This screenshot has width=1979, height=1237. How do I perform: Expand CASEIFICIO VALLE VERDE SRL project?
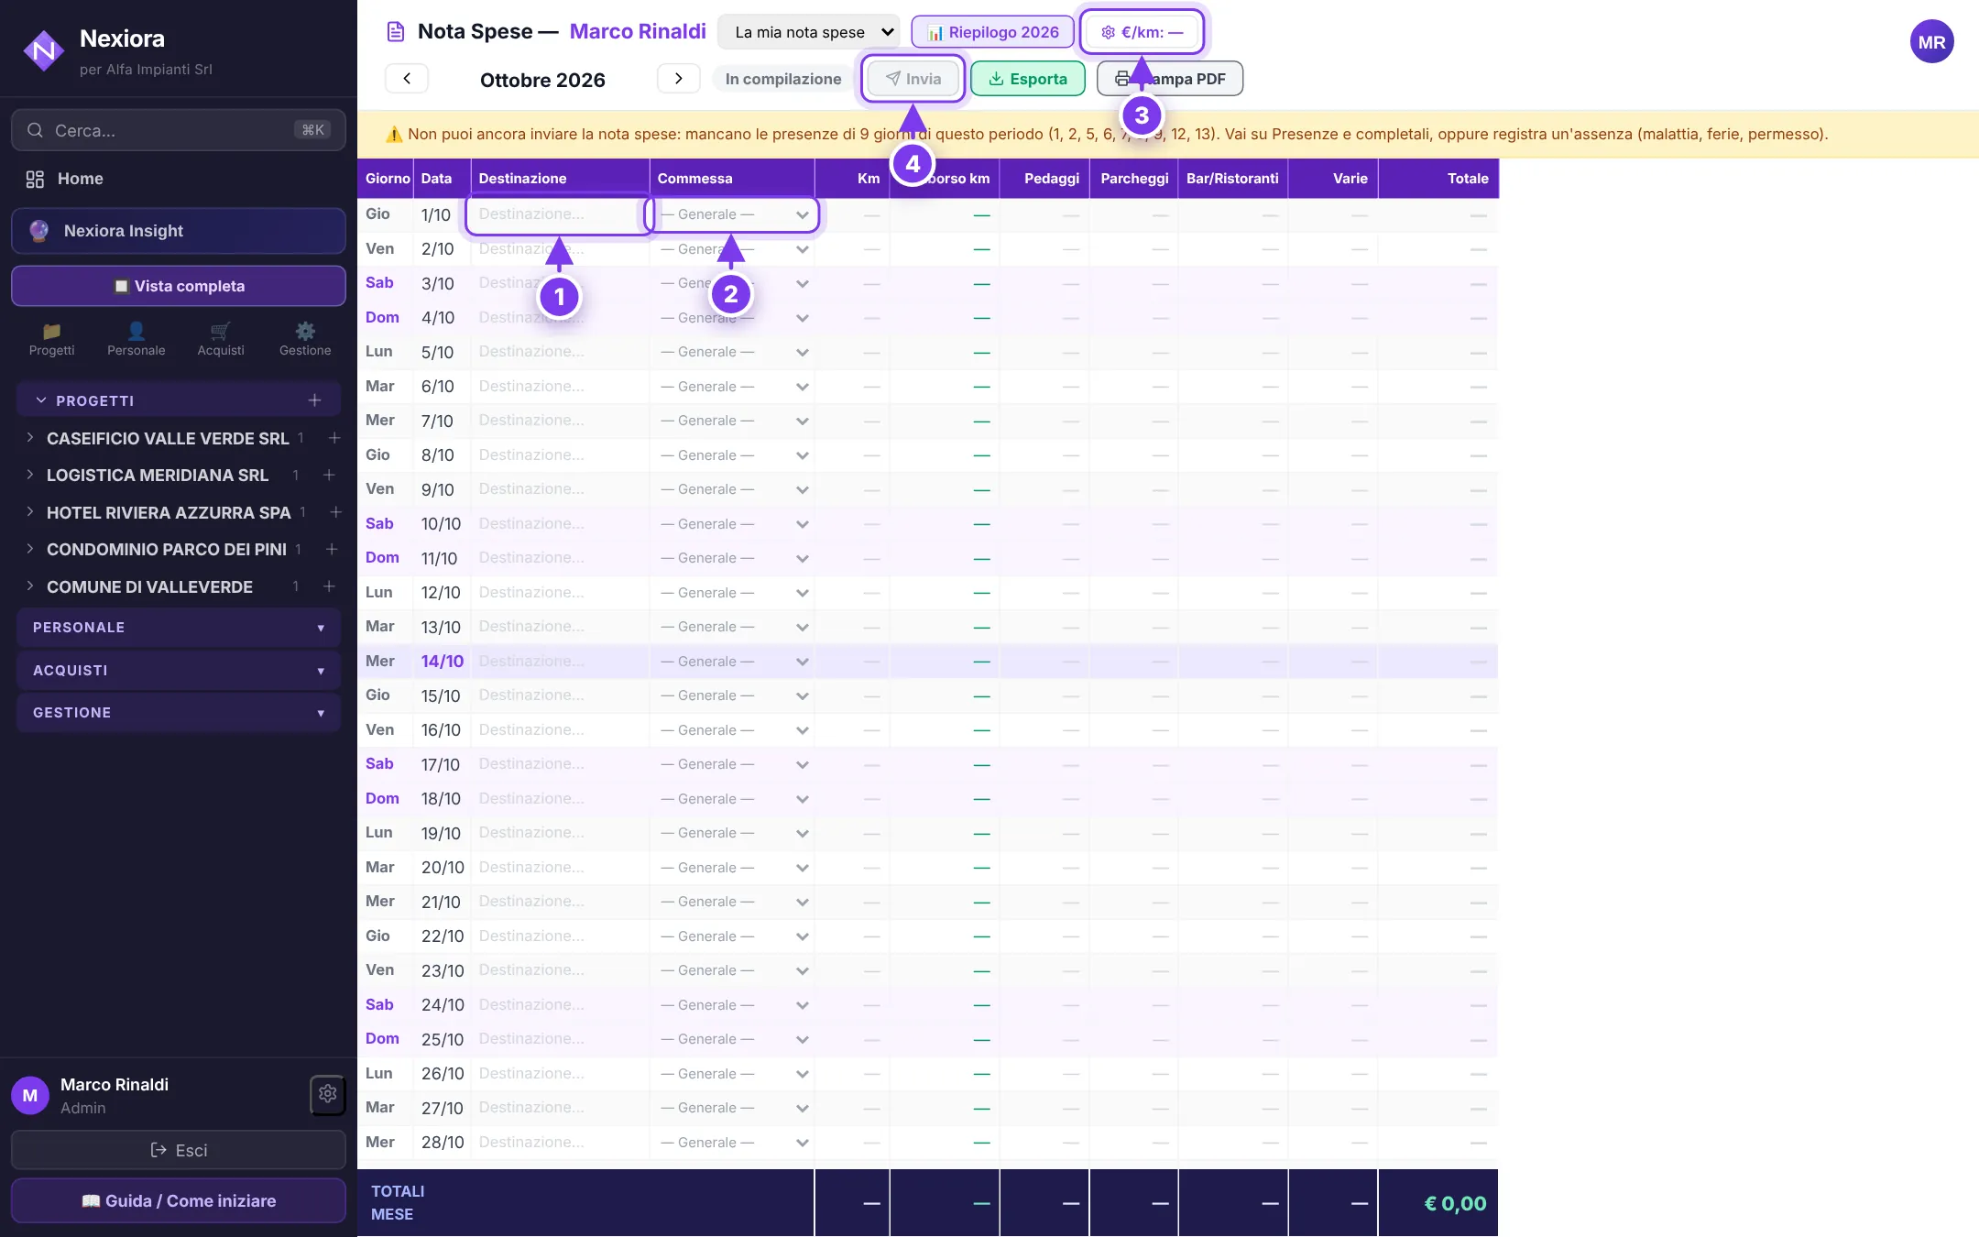pos(30,438)
